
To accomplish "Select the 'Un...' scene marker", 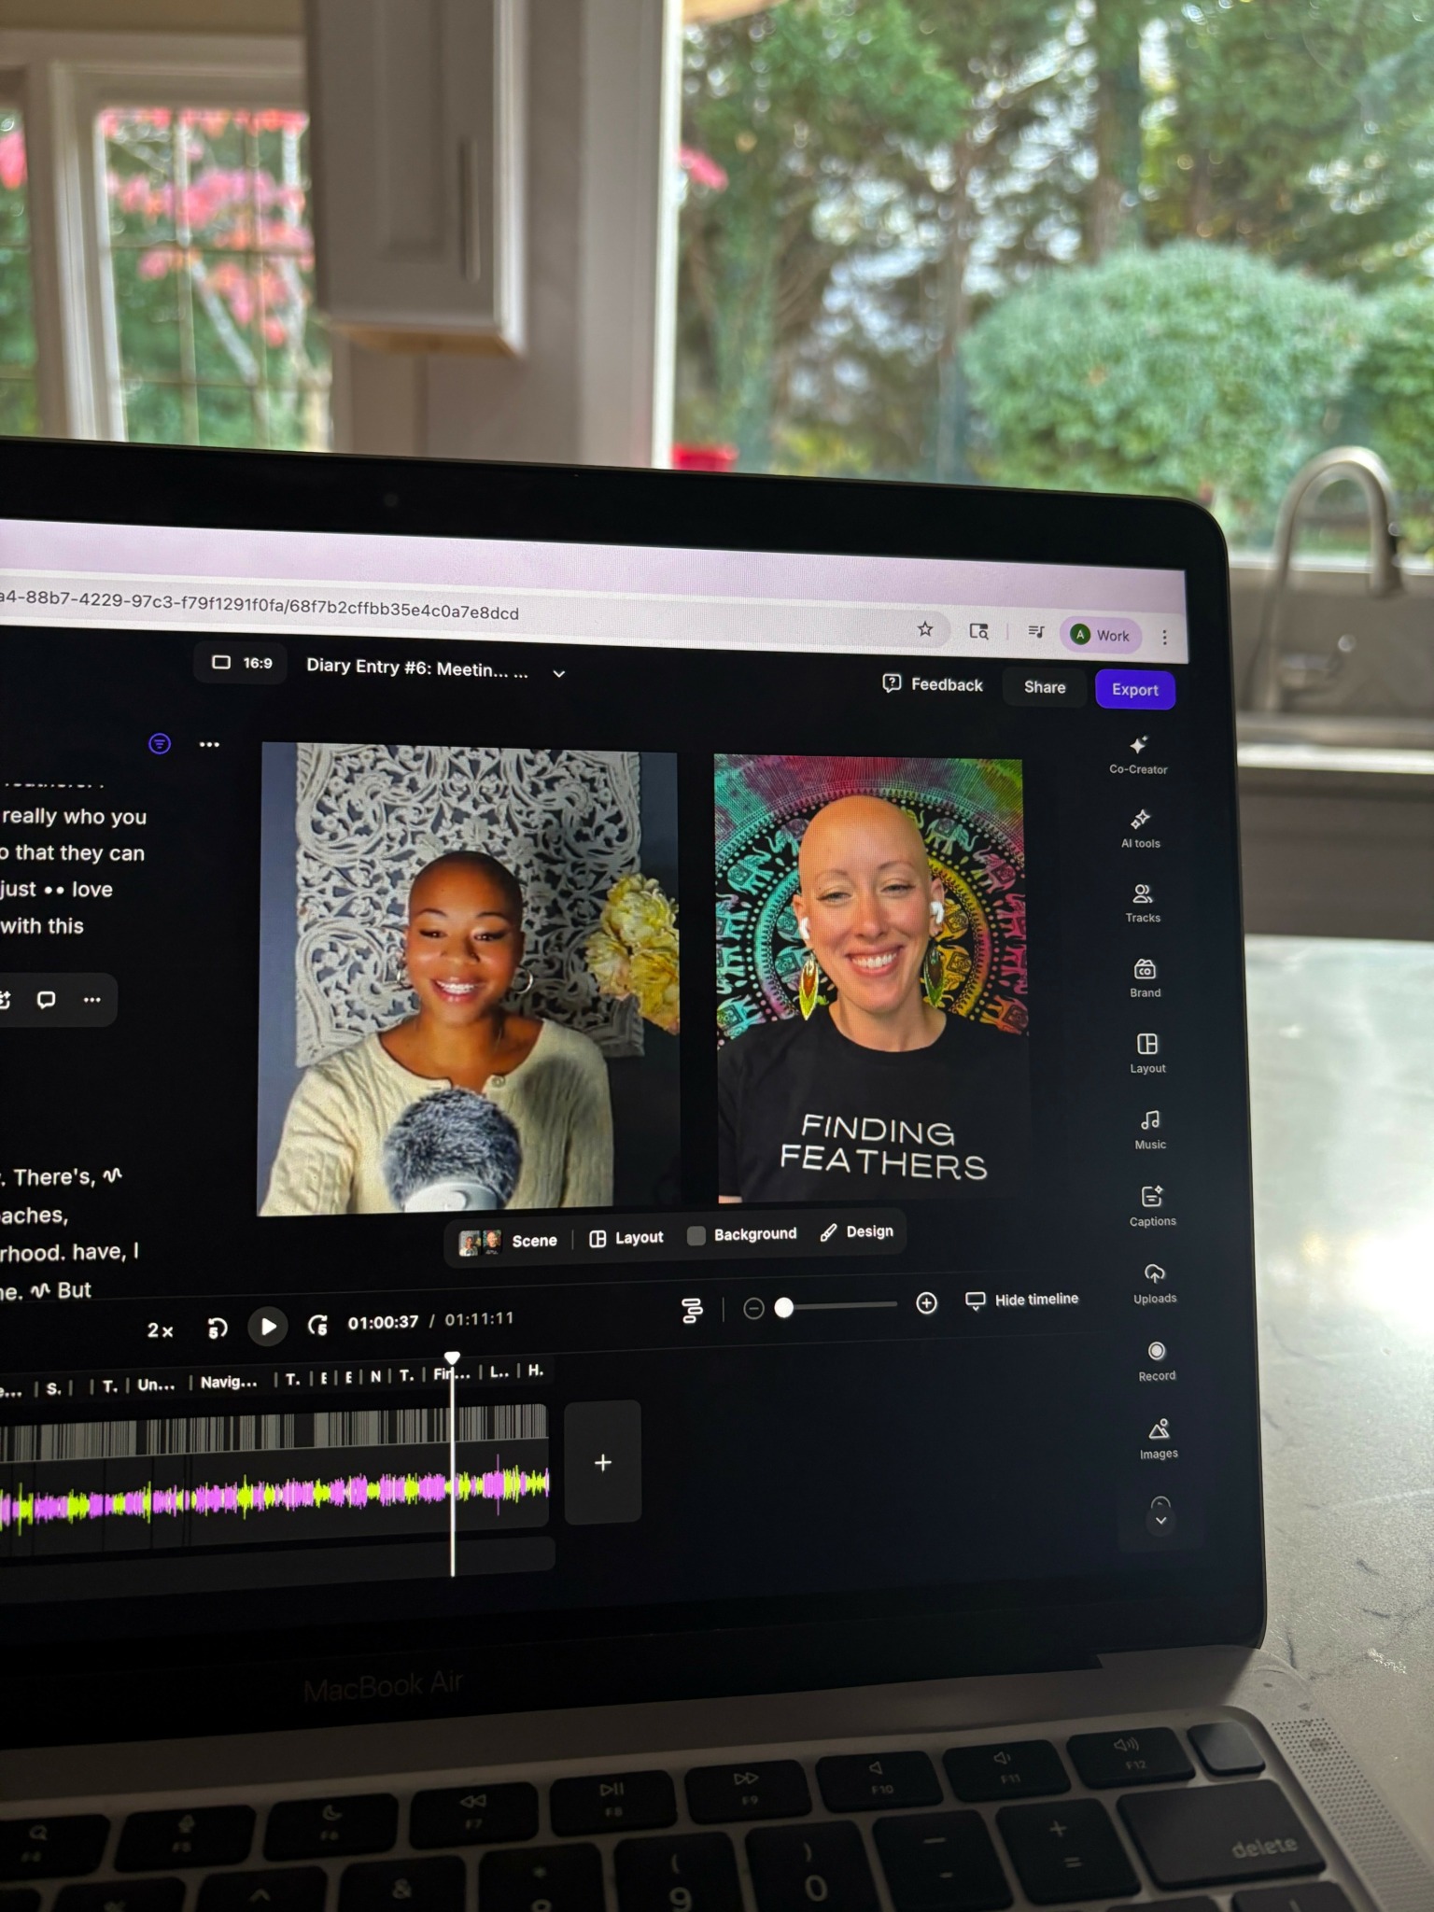I will [156, 1385].
